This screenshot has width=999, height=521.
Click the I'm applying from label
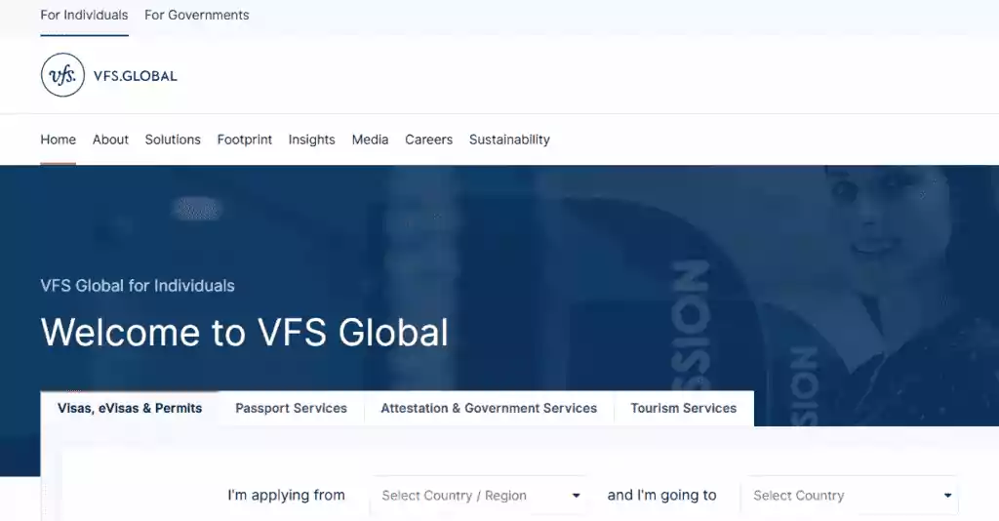click(286, 495)
